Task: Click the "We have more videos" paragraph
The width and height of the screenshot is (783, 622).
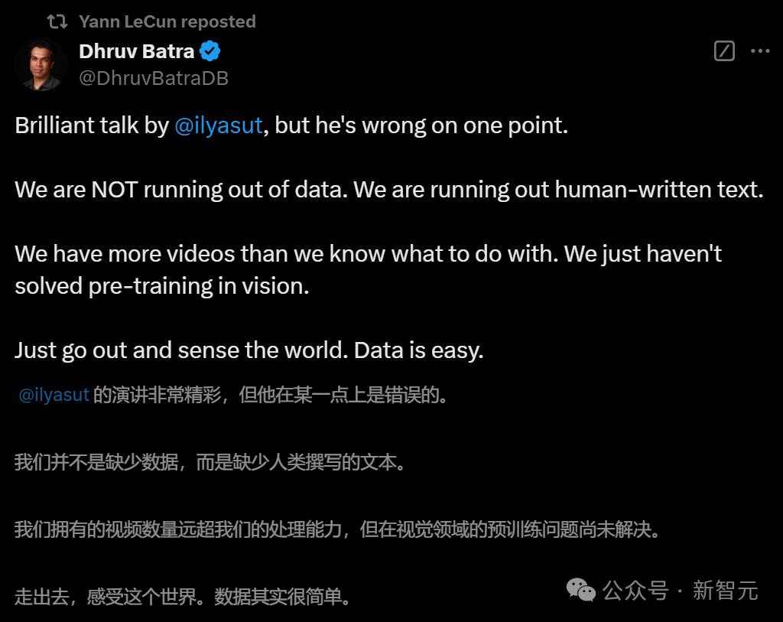Action: tap(367, 269)
